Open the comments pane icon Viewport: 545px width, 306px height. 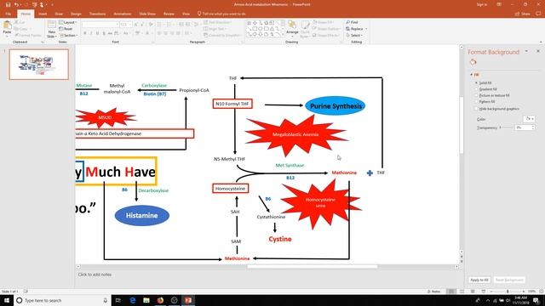tap(538, 14)
